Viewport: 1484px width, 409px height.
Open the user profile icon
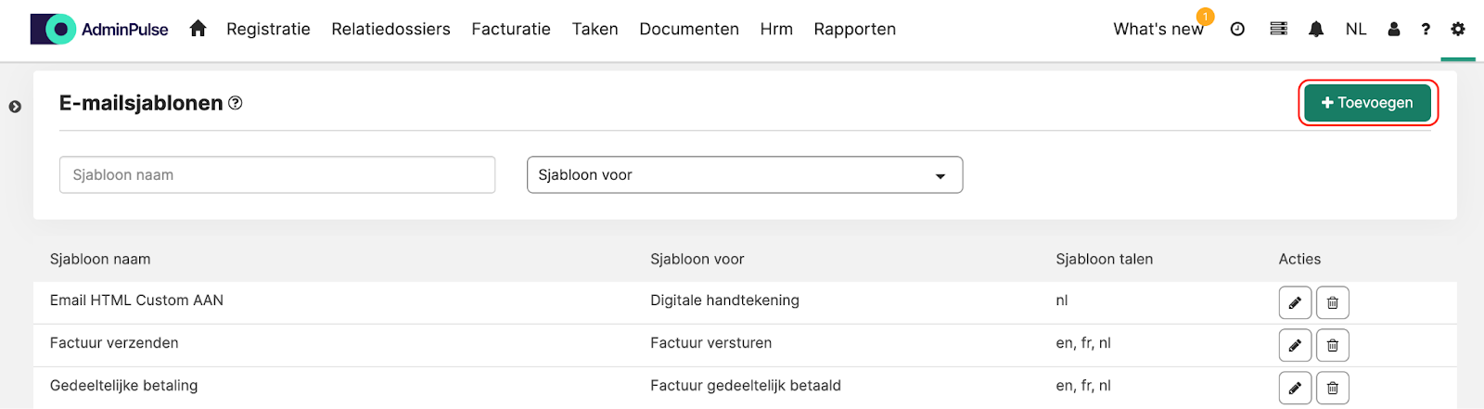1393,29
